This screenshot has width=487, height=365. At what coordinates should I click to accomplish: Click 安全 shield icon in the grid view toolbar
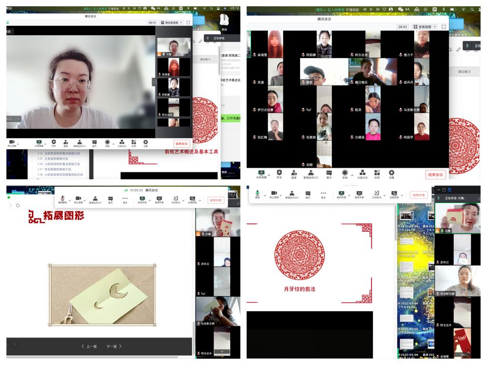click(279, 173)
